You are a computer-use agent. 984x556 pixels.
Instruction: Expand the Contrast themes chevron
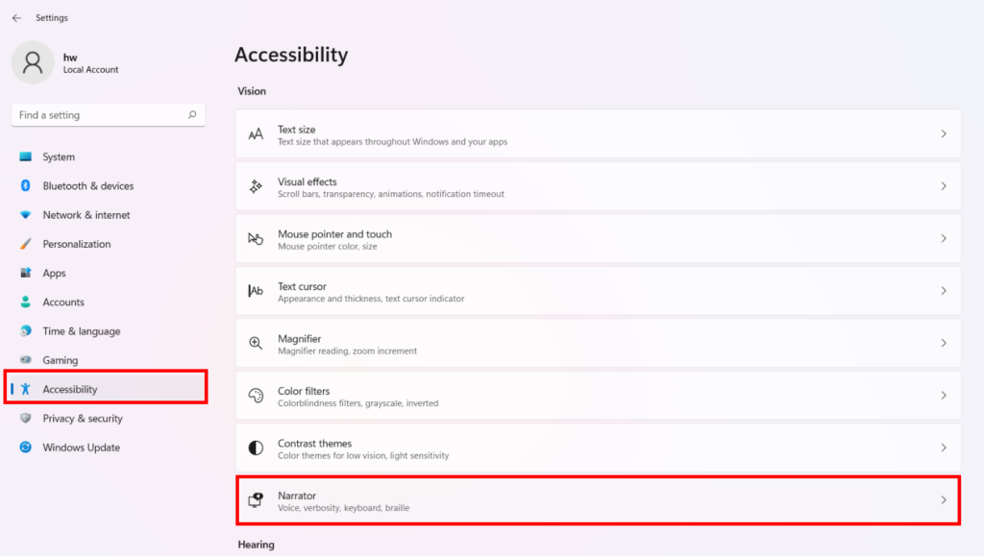[x=943, y=447]
